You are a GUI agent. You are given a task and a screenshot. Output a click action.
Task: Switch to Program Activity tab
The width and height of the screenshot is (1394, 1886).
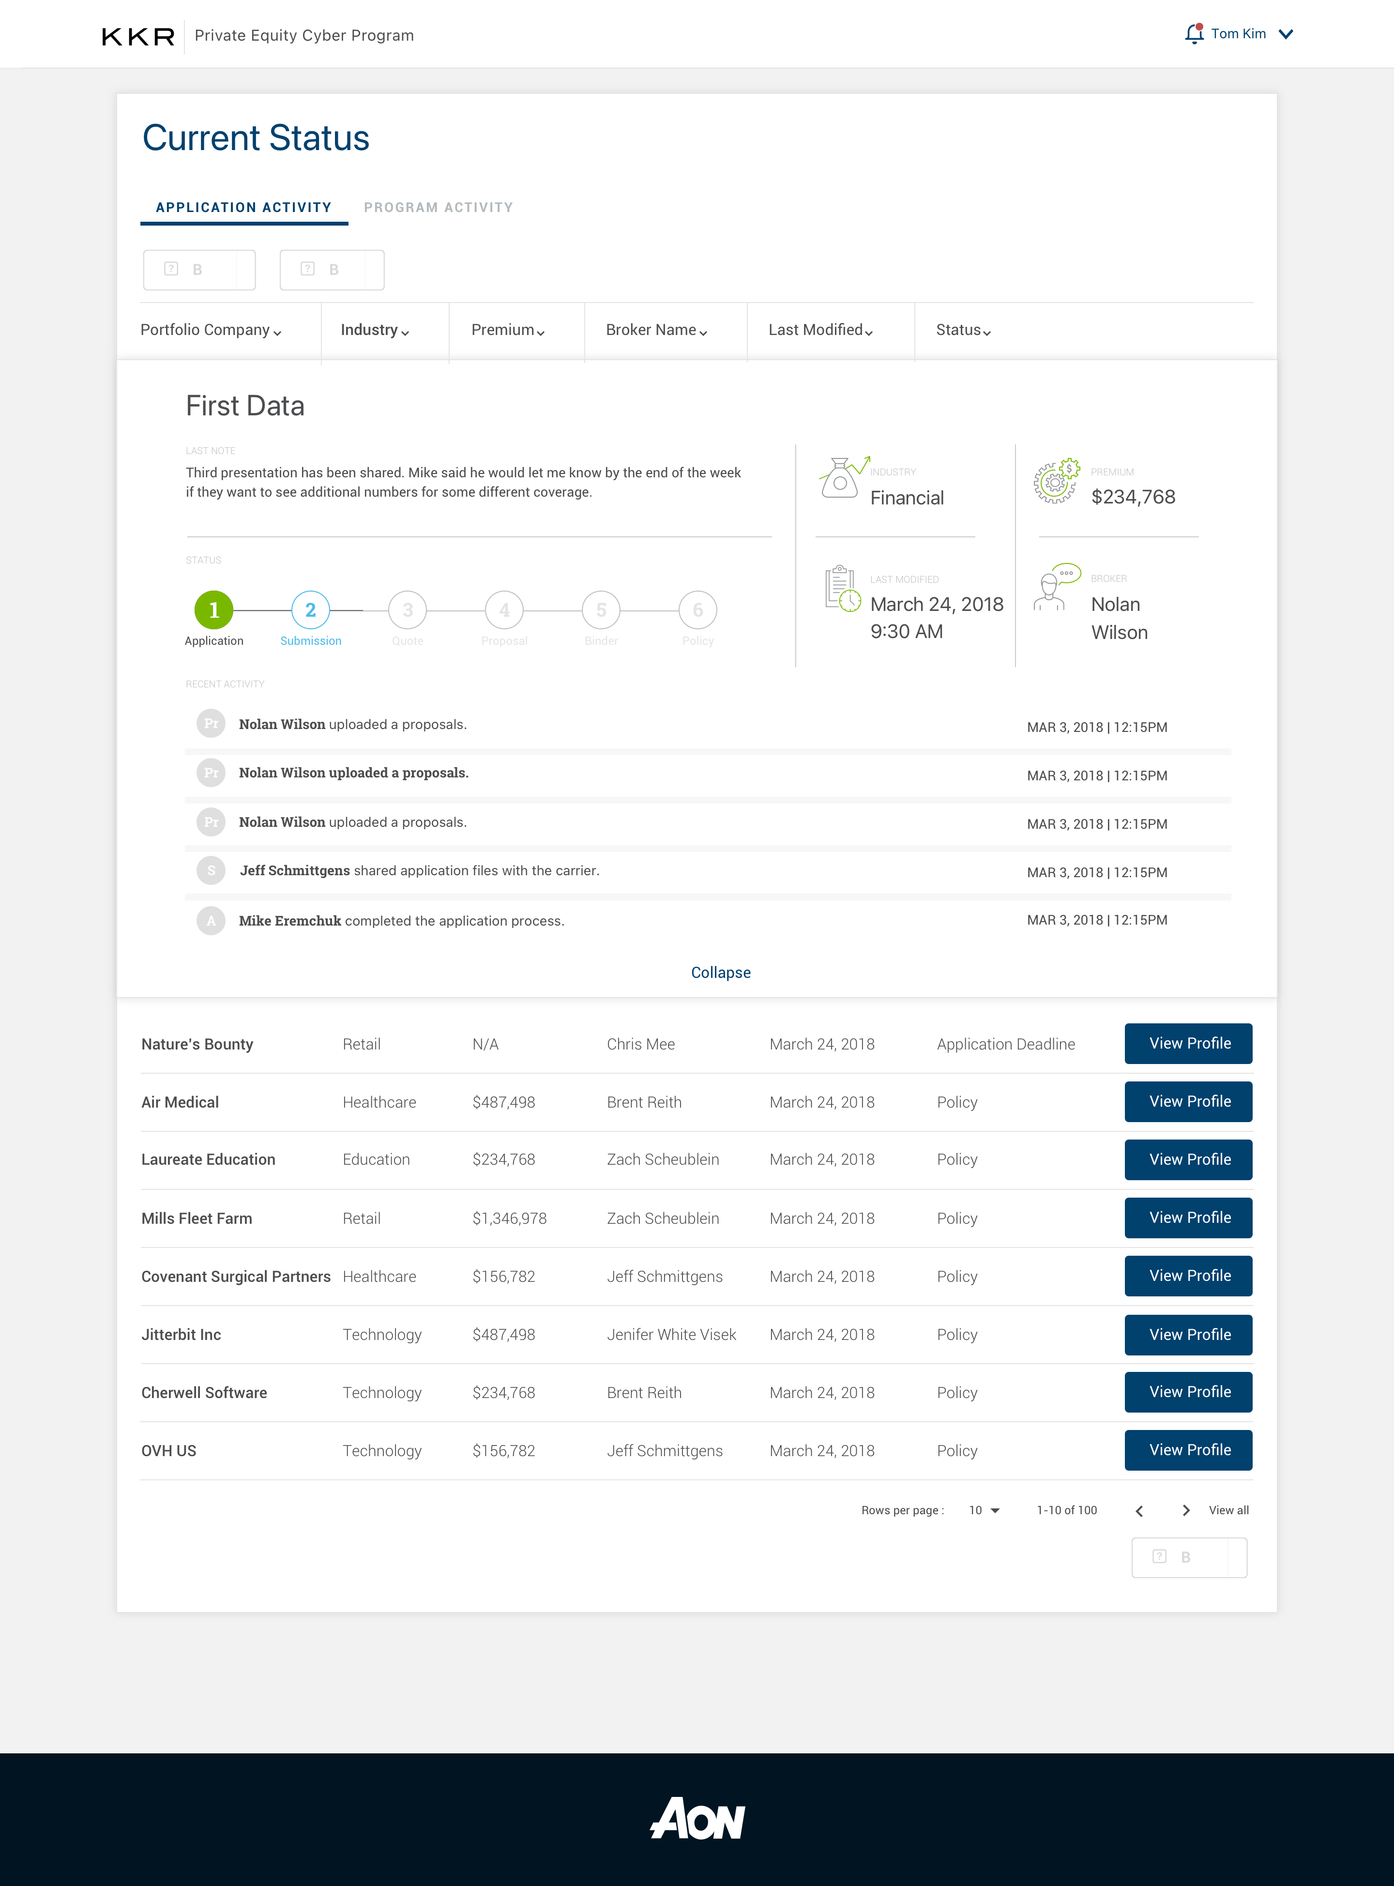(438, 208)
